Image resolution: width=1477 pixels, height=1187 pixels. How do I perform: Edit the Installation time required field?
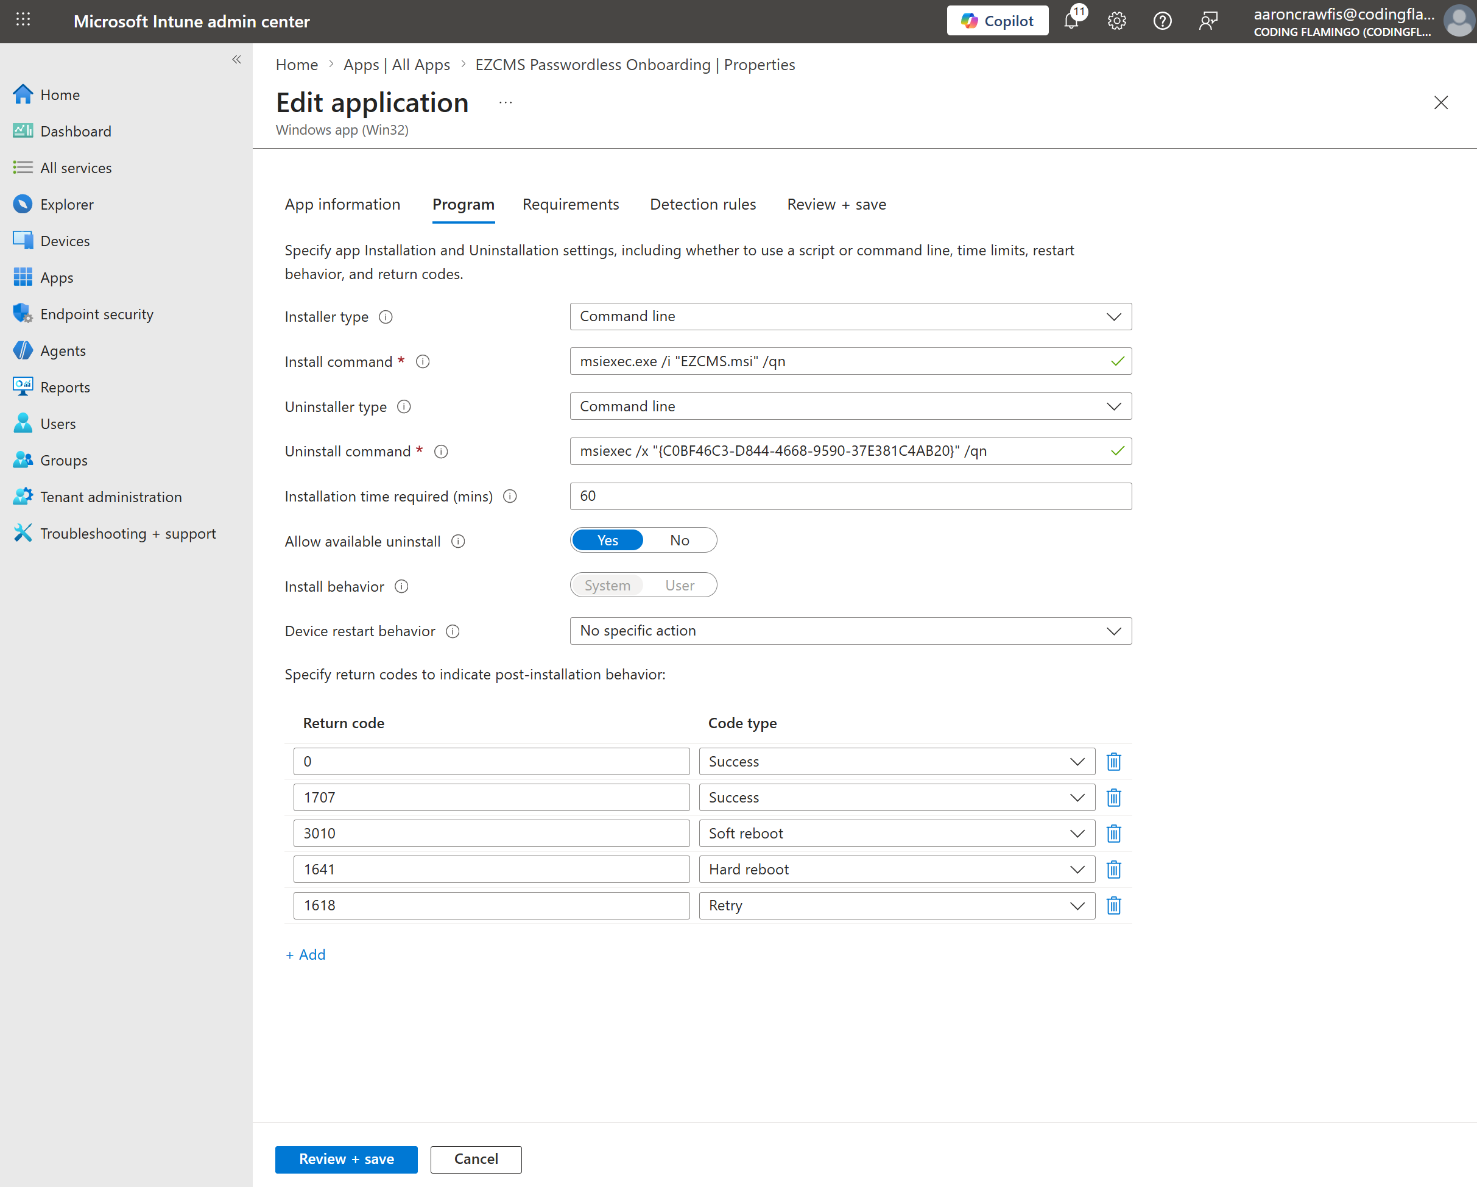click(x=850, y=496)
